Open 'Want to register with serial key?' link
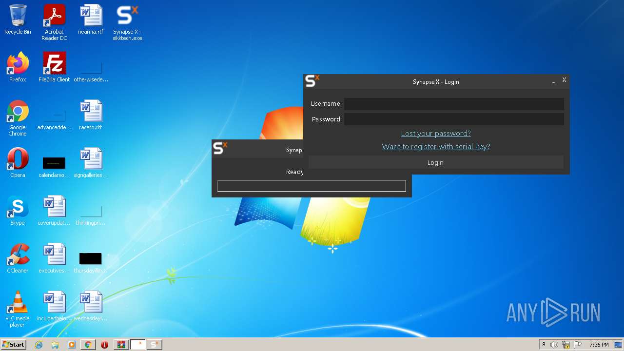Screen dimensions: 624x351 point(436,147)
